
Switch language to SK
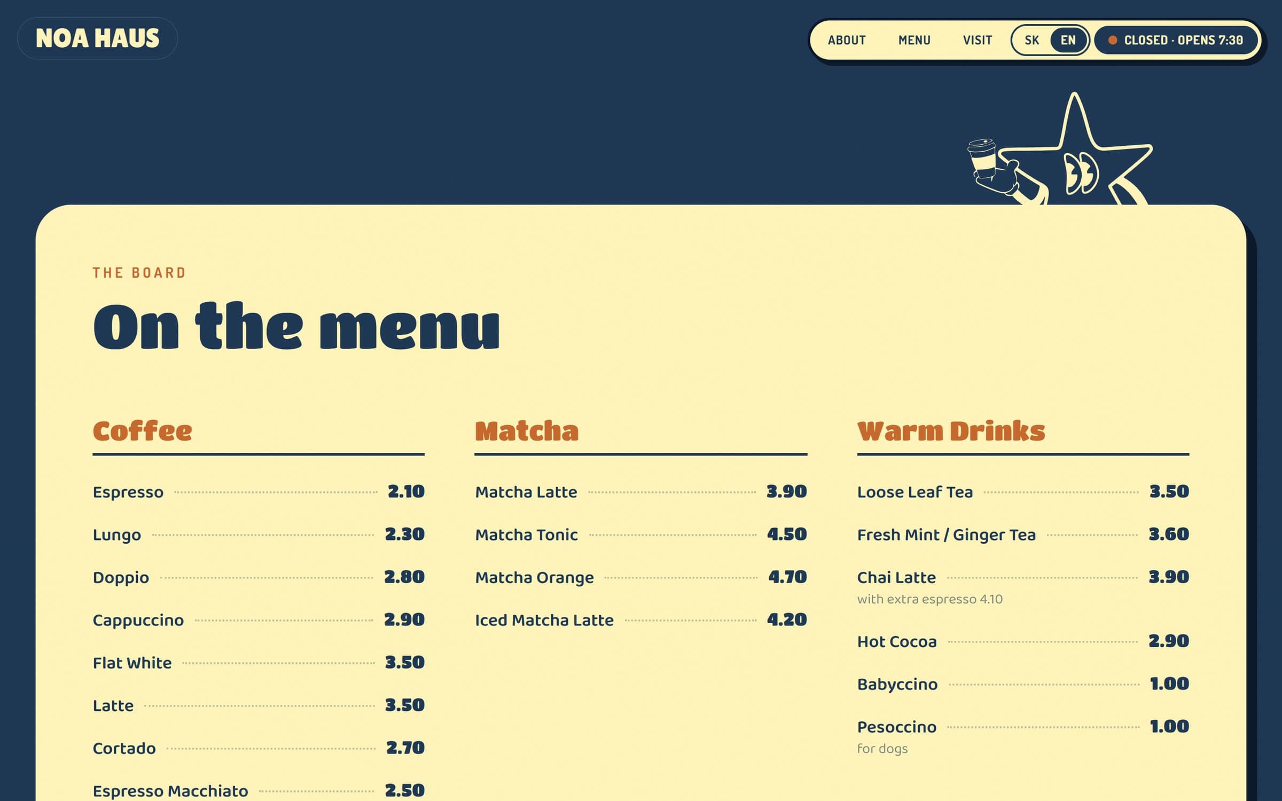(1031, 40)
